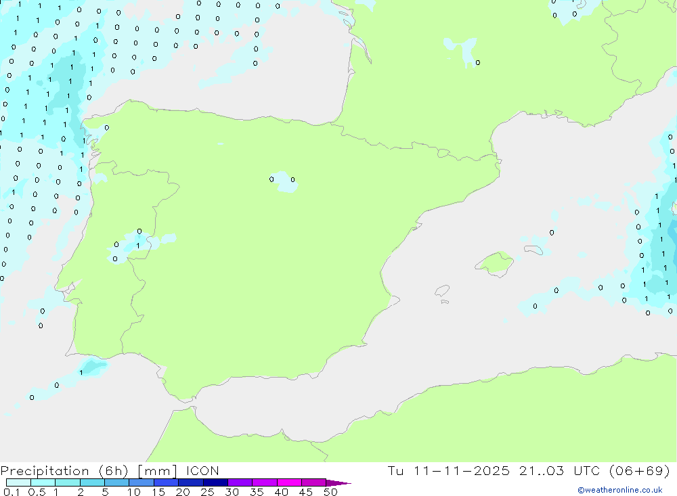
Task: Pick the 25–30 mm legend swatch
Action: pyautogui.click(x=215, y=482)
